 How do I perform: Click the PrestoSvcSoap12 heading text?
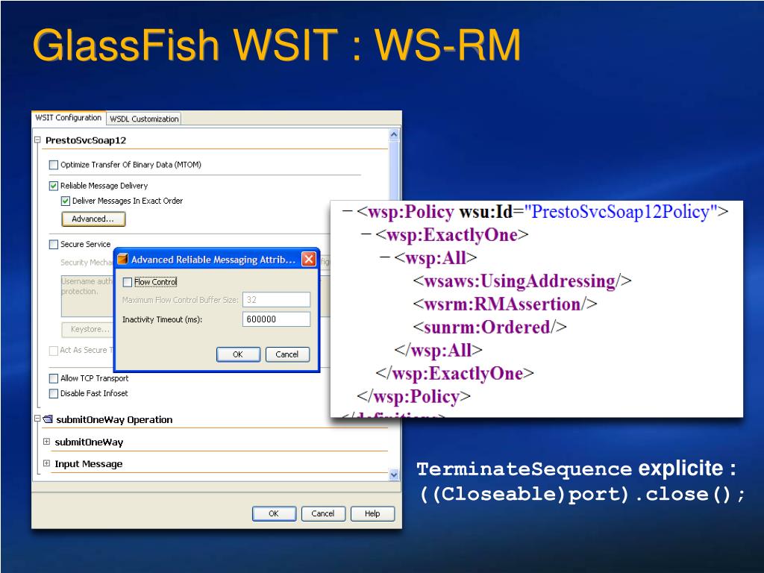(x=86, y=140)
